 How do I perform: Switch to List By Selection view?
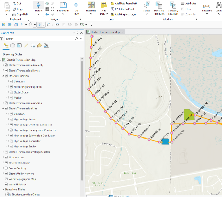pyautogui.click(x=20, y=46)
